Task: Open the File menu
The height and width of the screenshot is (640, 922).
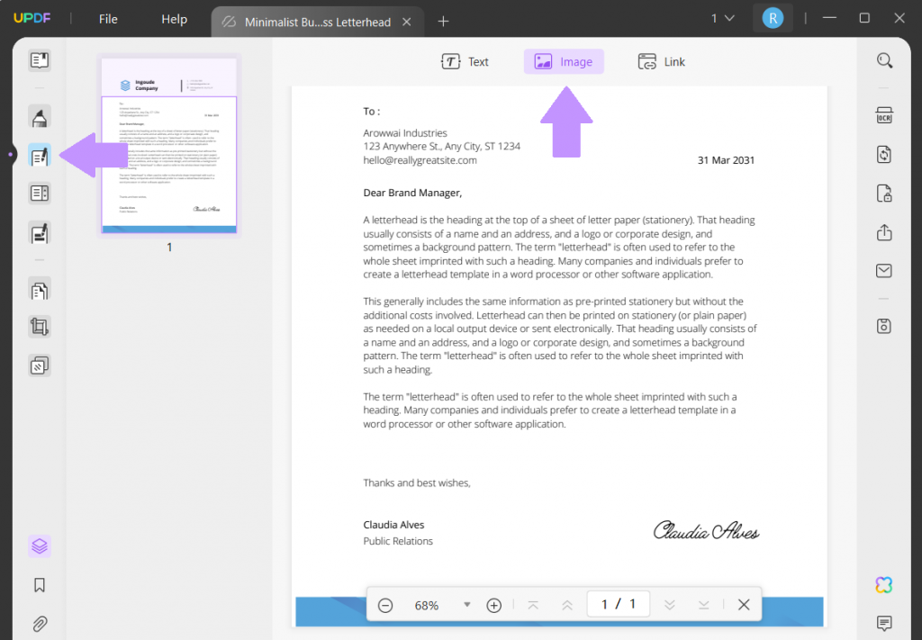Action: [107, 18]
